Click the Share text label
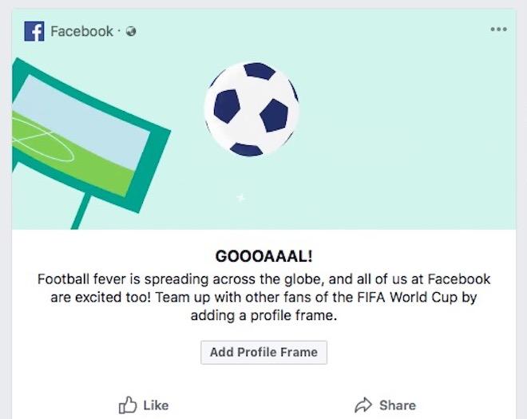527x419 pixels. (x=398, y=405)
